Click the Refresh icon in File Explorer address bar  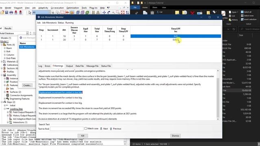(234, 29)
